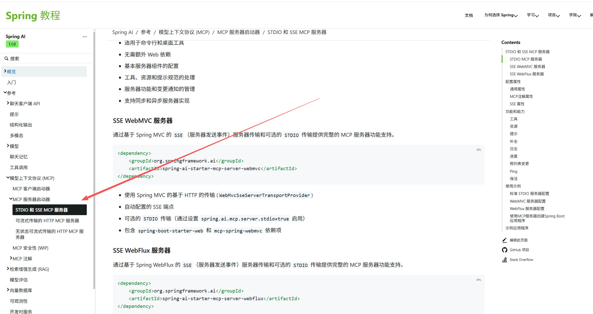
Task: Click Spring AI breadcrumb link
Action: (x=123, y=32)
